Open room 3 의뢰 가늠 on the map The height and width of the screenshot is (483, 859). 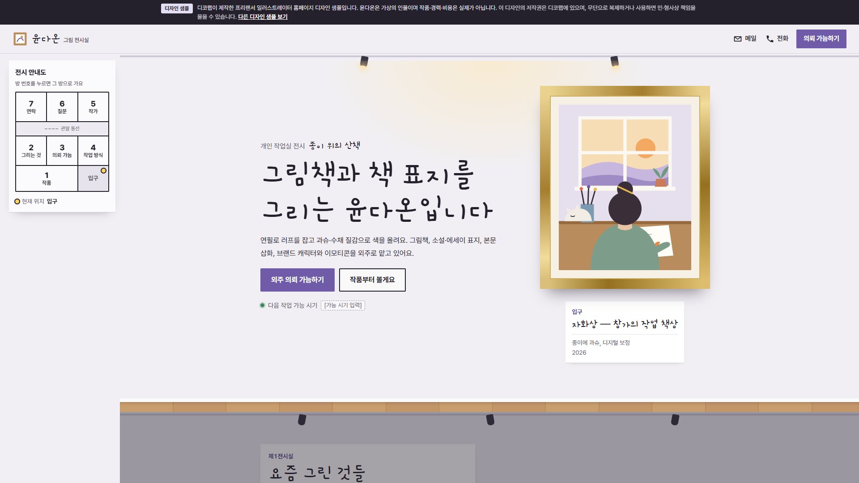(x=62, y=151)
